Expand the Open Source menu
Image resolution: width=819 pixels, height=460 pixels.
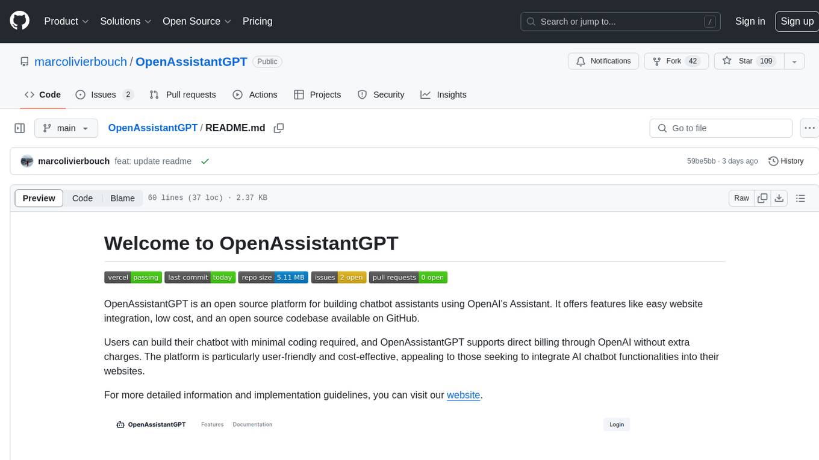pyautogui.click(x=197, y=21)
